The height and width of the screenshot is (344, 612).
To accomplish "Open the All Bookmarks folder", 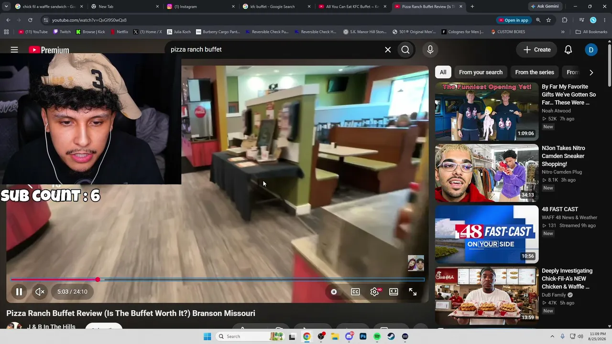I will pyautogui.click(x=591, y=32).
